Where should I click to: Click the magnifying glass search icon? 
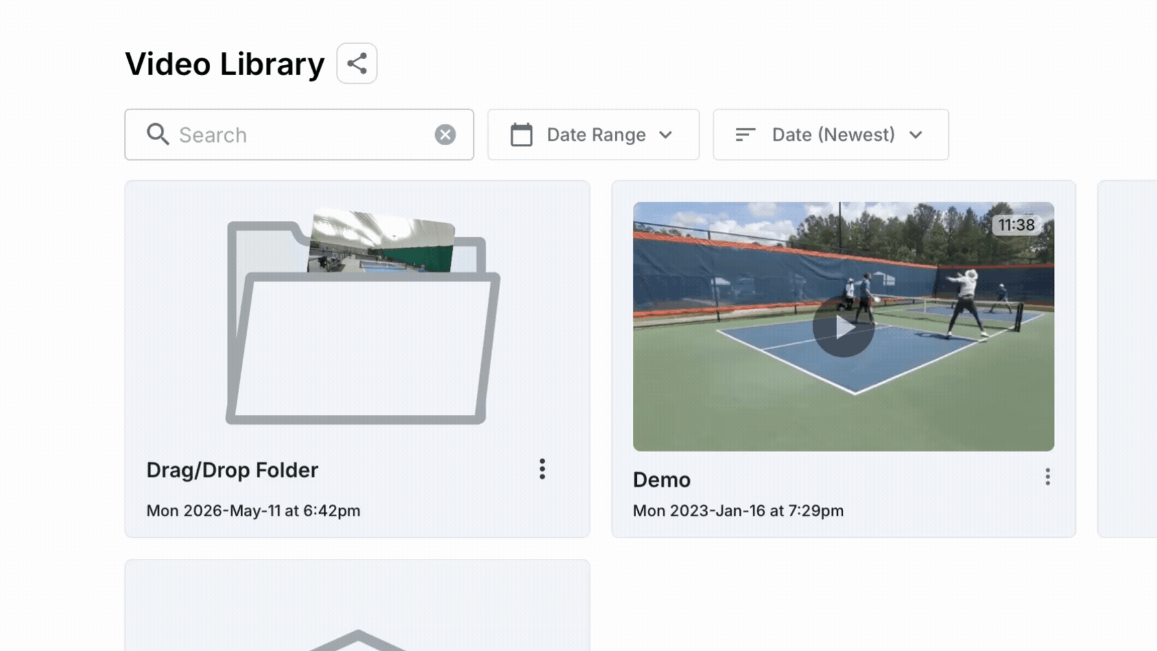[x=158, y=134]
